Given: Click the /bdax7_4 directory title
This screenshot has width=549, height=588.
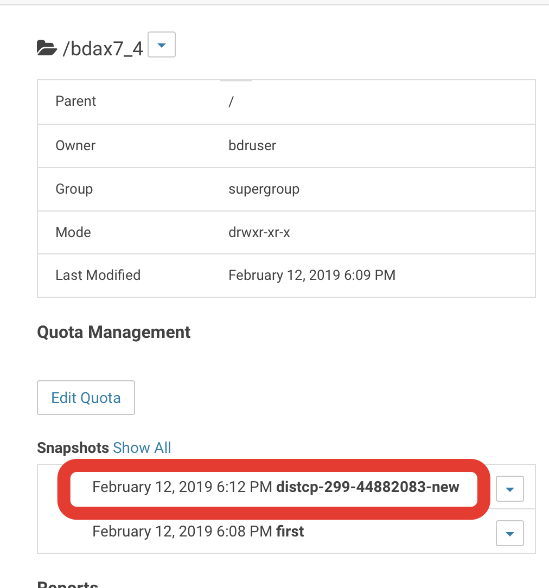Looking at the screenshot, I should [103, 49].
